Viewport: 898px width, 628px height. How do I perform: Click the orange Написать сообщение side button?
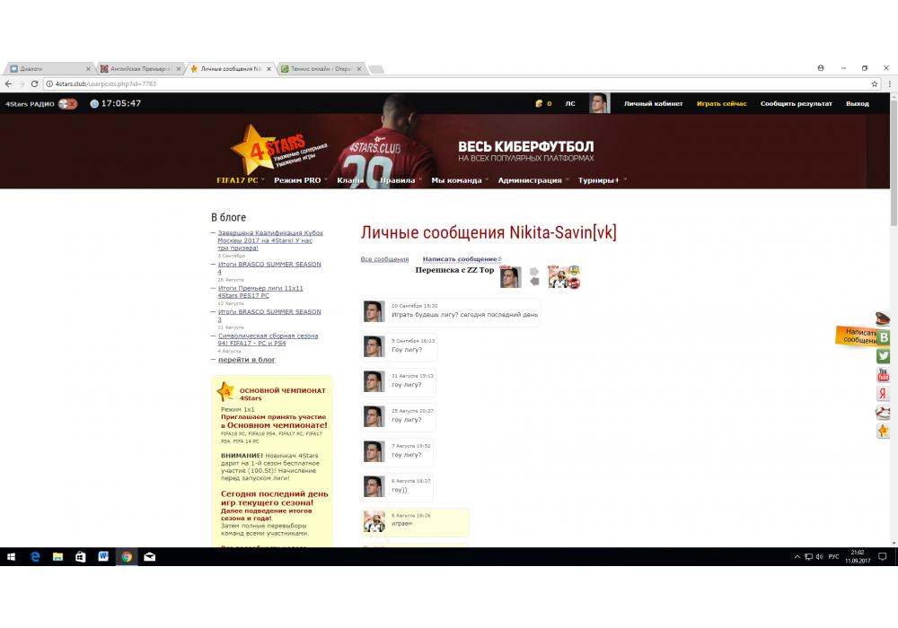click(x=858, y=336)
